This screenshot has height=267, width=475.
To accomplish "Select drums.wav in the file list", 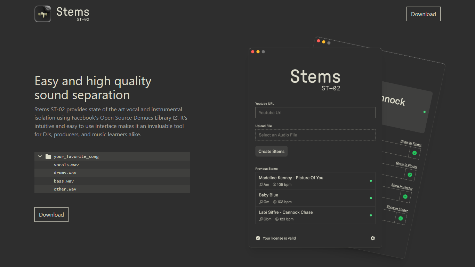I will (x=112, y=173).
